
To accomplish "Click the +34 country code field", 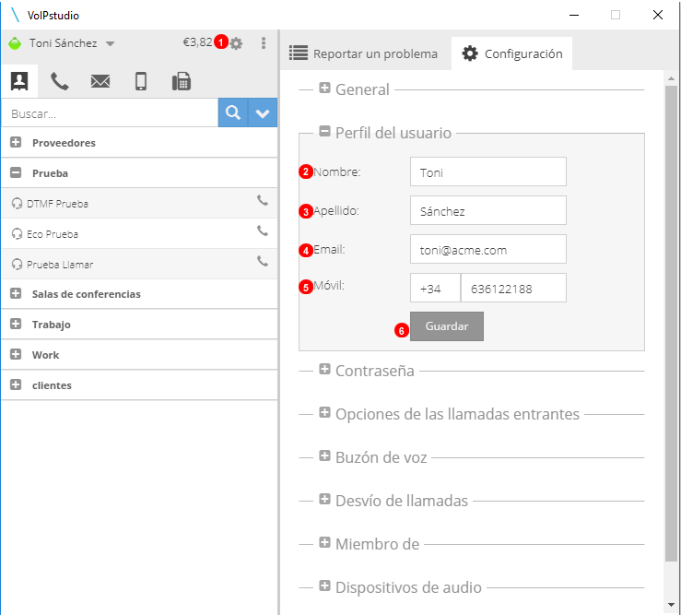I will point(435,288).
